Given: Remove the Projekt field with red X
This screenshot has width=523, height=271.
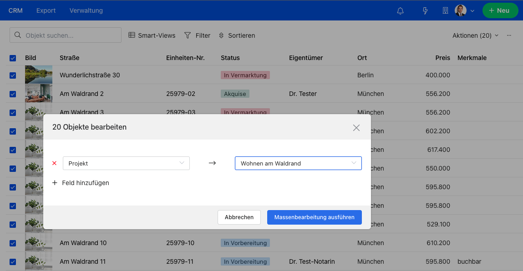Looking at the screenshot, I should coord(55,163).
